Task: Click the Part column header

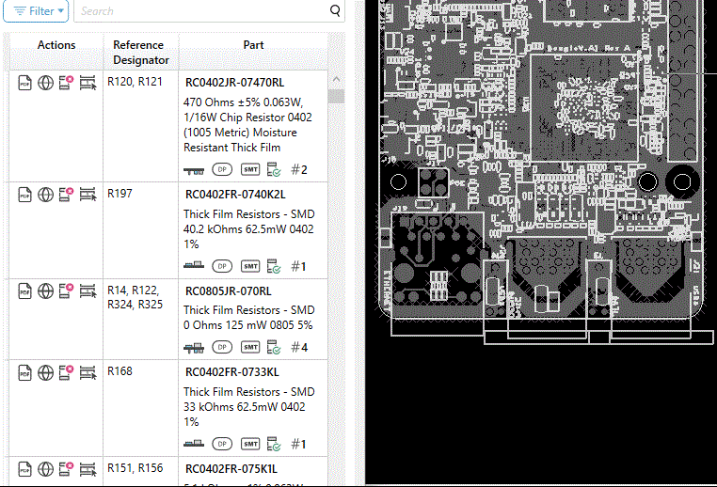Action: 253,45
